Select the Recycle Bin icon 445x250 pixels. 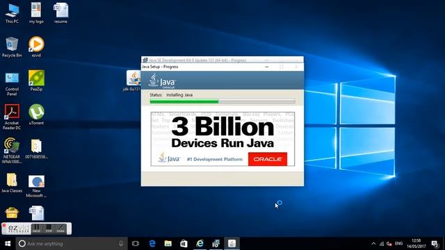(x=12, y=47)
